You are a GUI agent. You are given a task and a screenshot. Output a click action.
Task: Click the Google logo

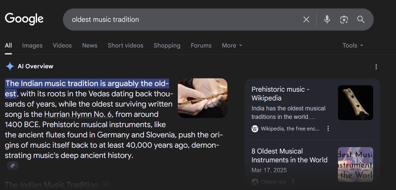click(24, 19)
